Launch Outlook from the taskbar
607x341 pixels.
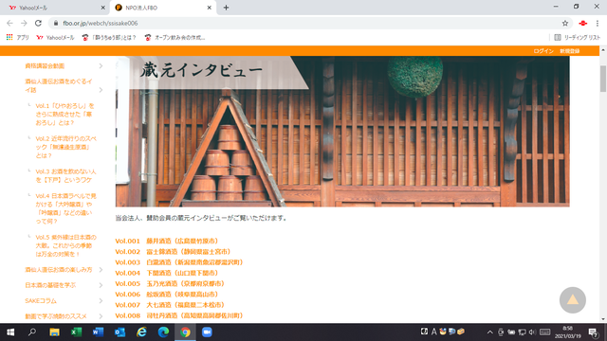[x=120, y=332]
